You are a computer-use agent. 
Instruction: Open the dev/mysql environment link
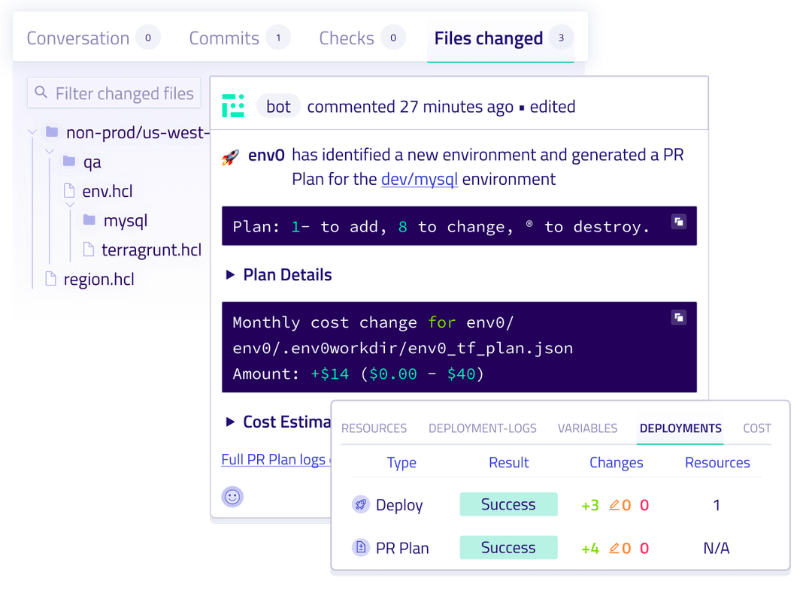click(x=420, y=180)
